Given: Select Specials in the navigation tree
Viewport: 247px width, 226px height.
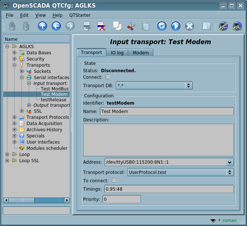Looking at the screenshot, I should point(35,136).
